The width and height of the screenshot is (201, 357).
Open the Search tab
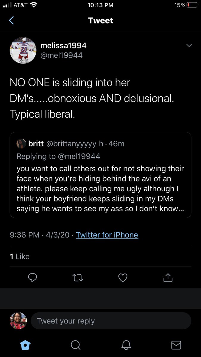click(76, 345)
